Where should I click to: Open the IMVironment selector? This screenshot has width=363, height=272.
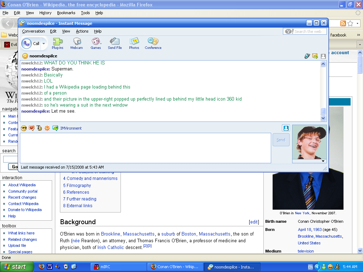pos(67,128)
